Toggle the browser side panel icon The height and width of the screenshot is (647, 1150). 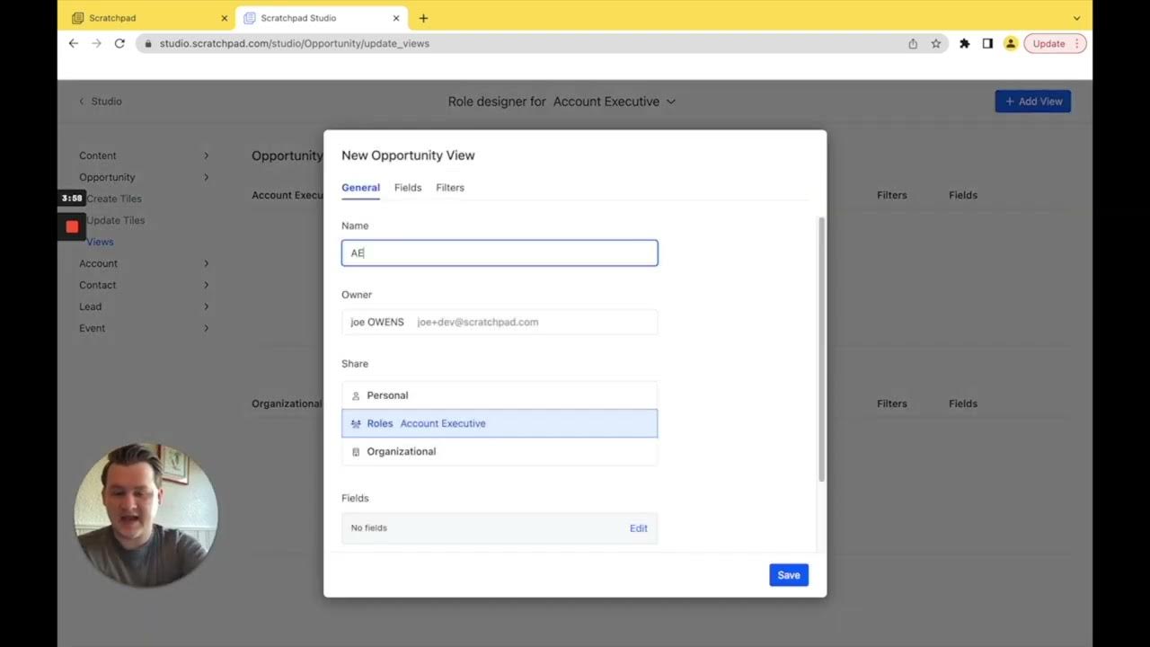coord(987,43)
